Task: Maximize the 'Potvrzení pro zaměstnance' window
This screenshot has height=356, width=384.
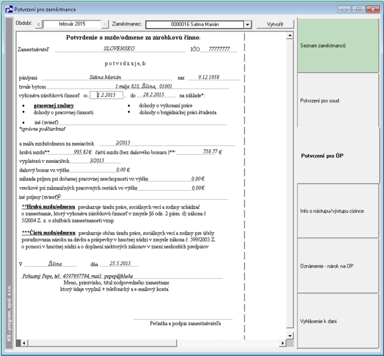Action: 358,10
